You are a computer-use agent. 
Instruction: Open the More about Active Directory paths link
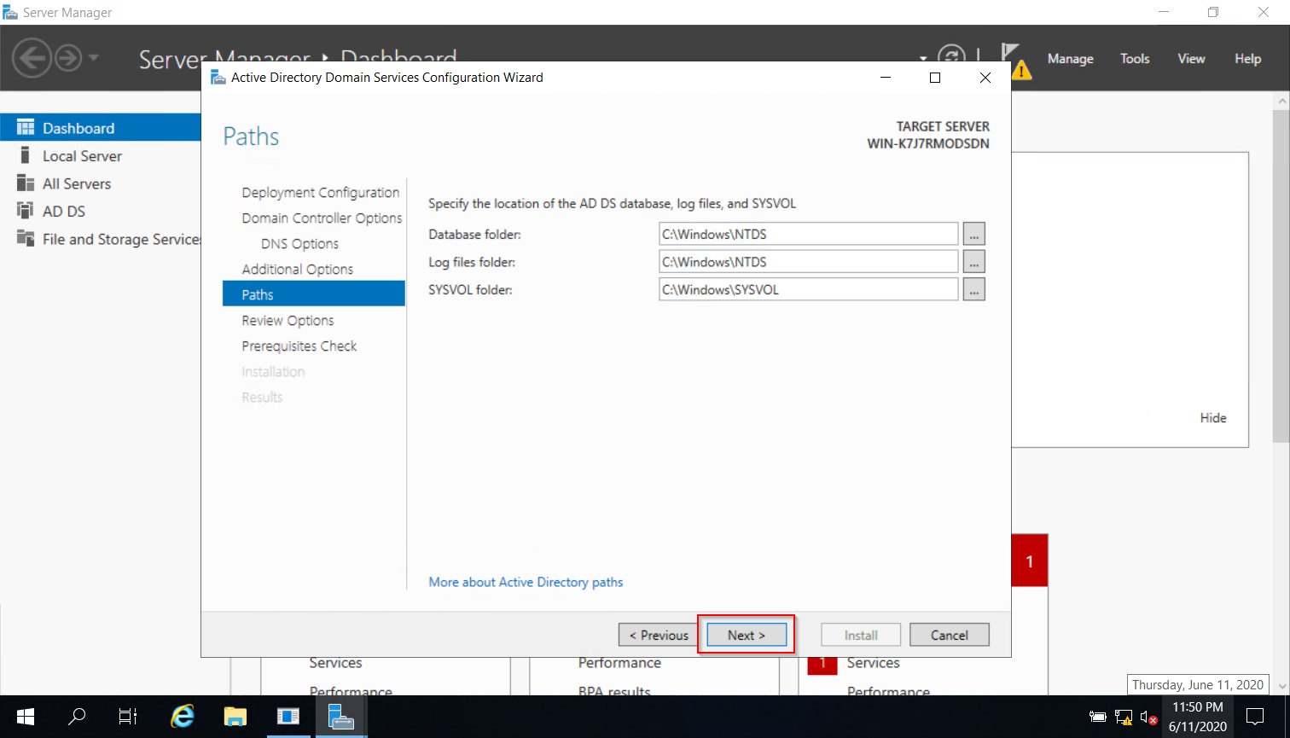526,582
